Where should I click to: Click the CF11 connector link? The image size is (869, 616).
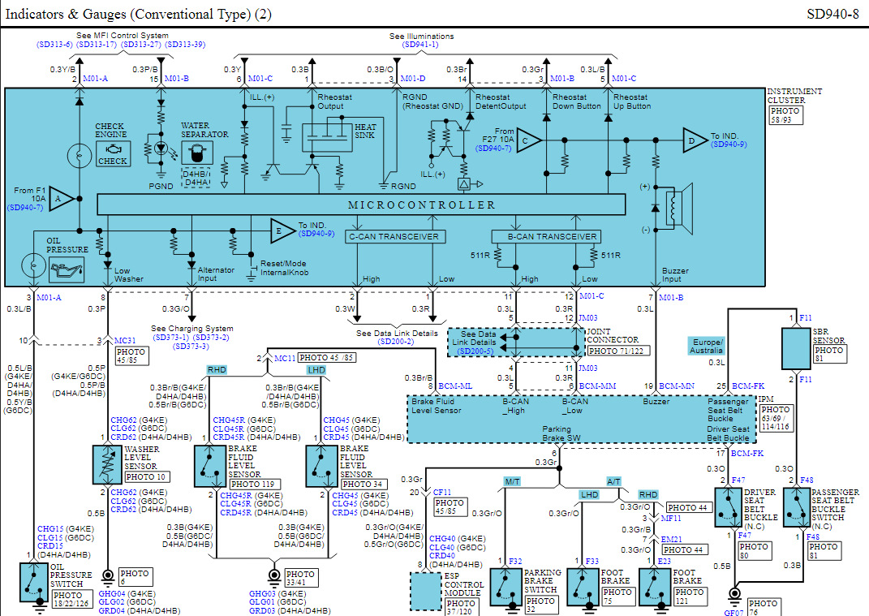[442, 493]
